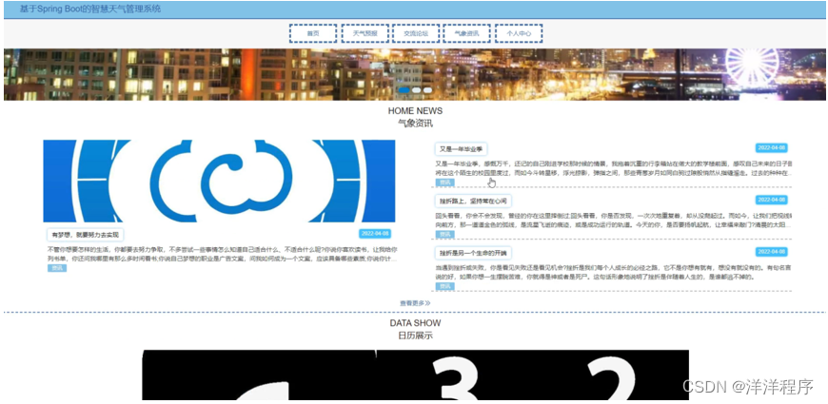Image resolution: width=828 pixels, height=404 pixels.
Task: Click the HOME NEWS section heading
Action: (415, 111)
